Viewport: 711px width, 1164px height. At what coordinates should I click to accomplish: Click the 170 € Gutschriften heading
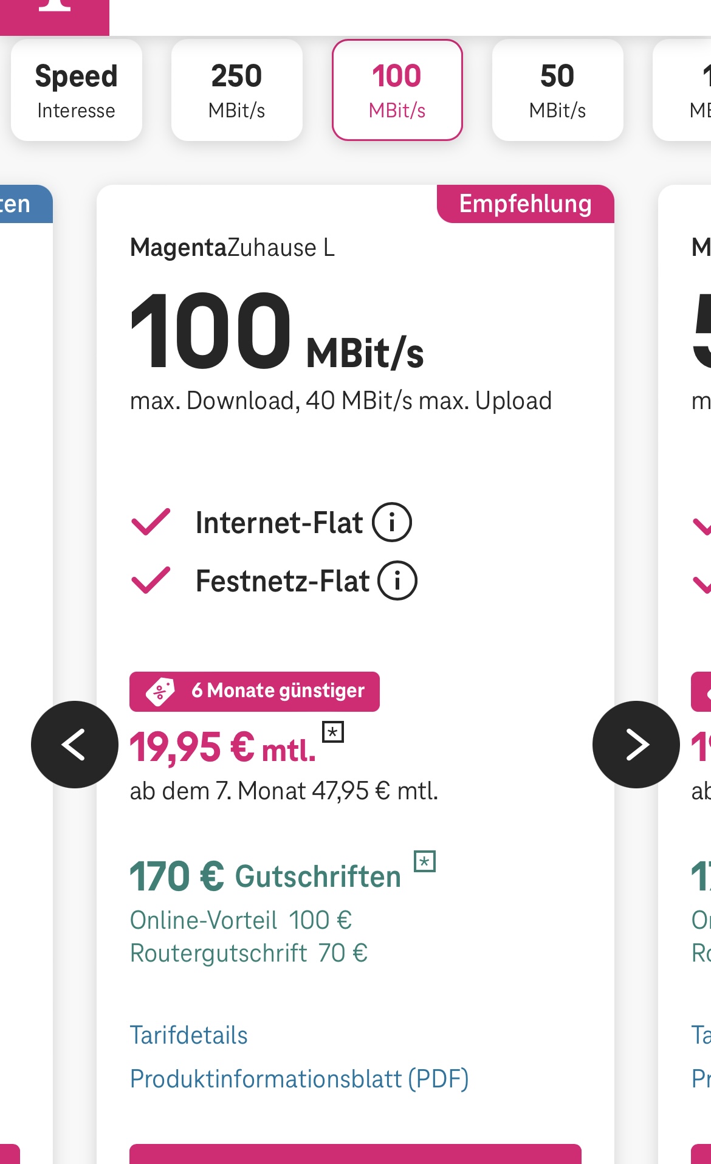(x=266, y=876)
